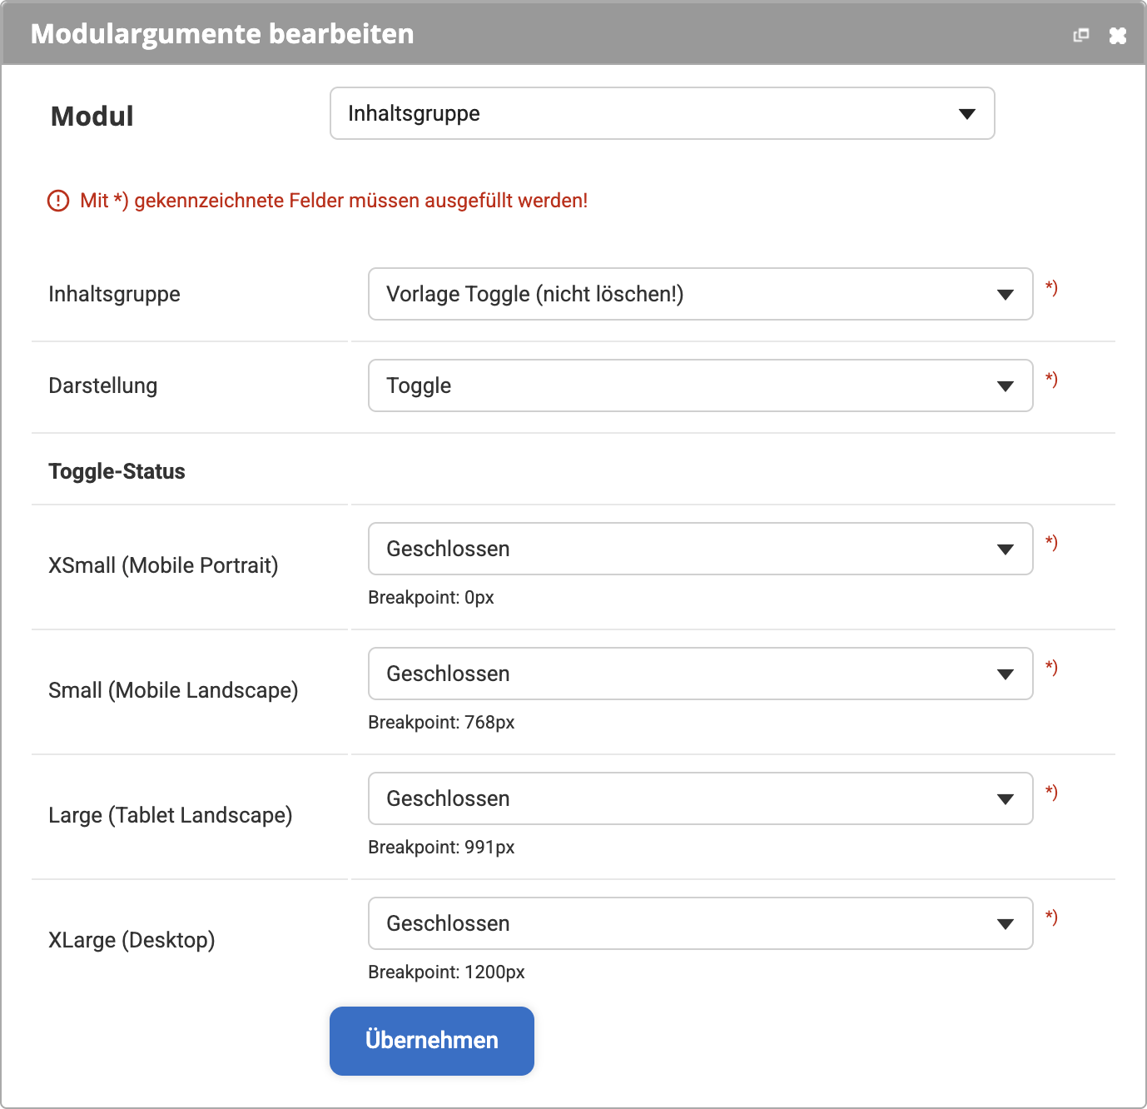
Task: Click the 'Mit *) gekennzeichnete Felder' notice text
Action: point(334,201)
